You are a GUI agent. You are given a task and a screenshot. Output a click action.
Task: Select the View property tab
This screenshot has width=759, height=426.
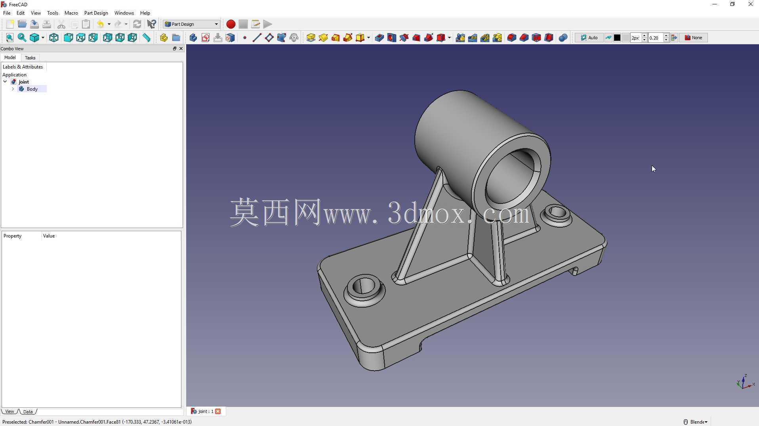(10, 412)
